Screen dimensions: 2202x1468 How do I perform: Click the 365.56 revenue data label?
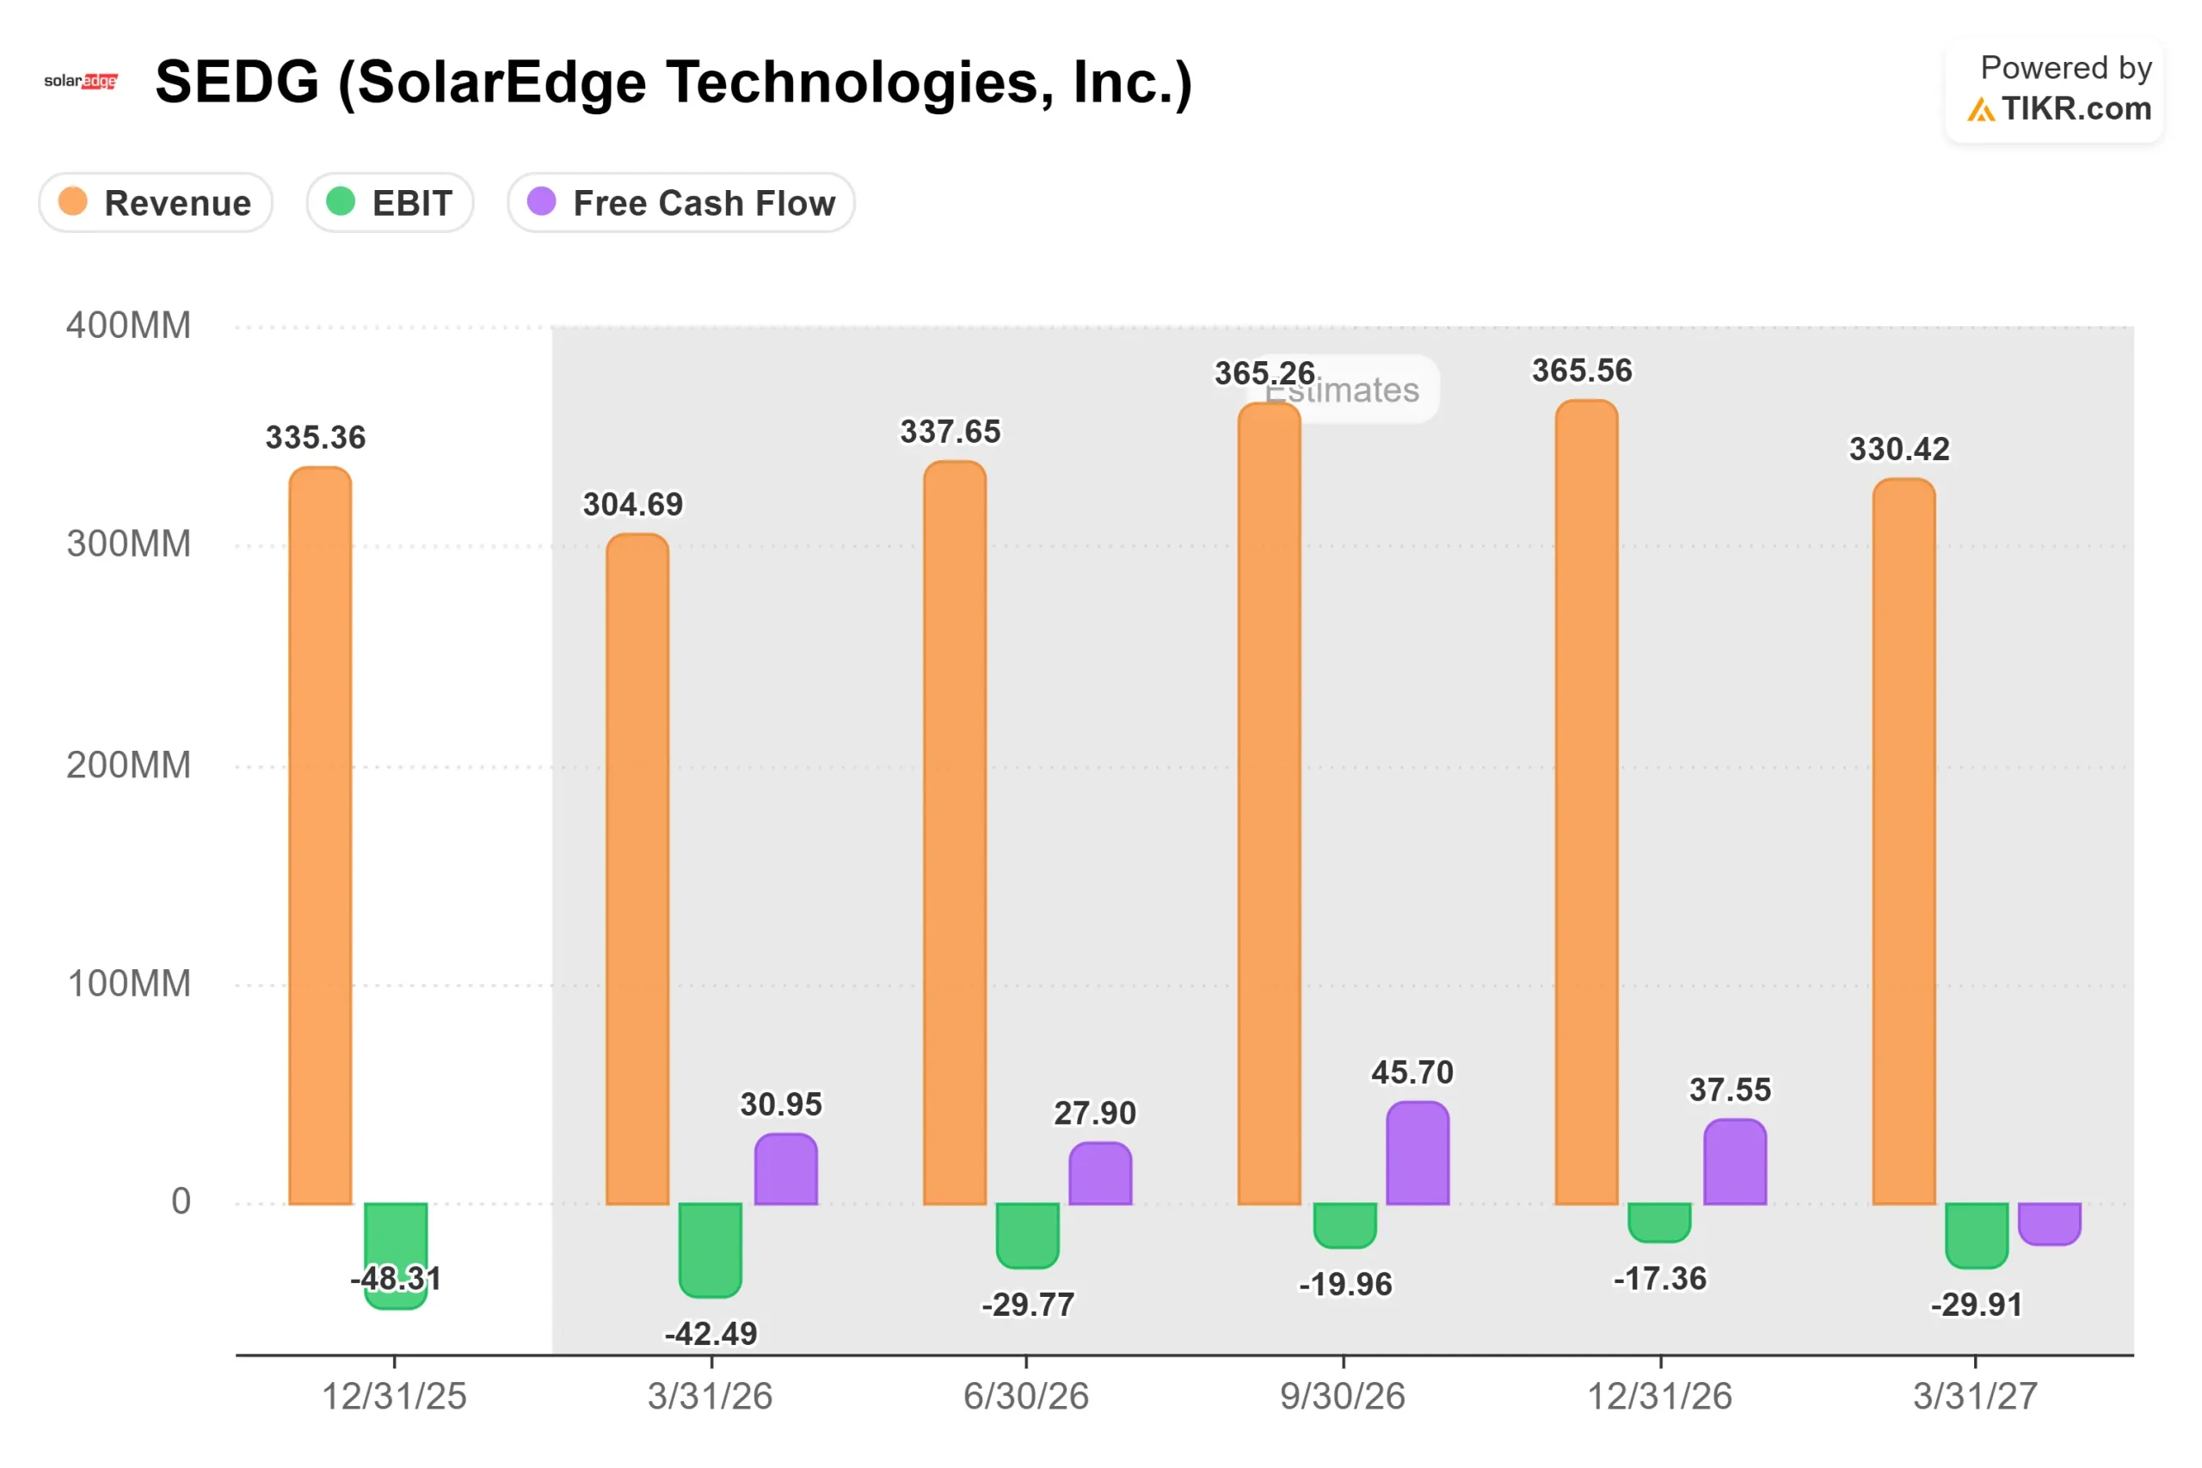(x=1581, y=371)
